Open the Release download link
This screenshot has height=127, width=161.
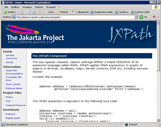tap(10, 114)
